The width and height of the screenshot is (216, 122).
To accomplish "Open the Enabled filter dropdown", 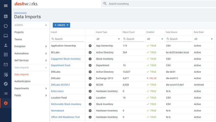I will click(x=155, y=39).
